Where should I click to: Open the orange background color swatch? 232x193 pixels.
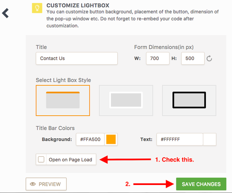click(111, 139)
